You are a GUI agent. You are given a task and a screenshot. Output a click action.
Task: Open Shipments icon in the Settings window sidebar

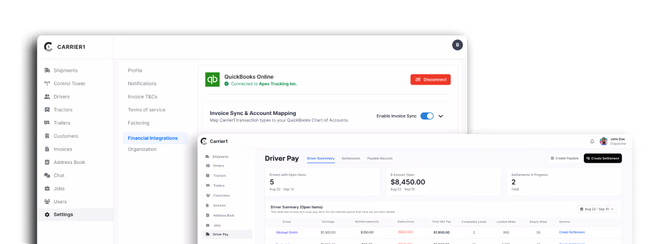(x=47, y=71)
